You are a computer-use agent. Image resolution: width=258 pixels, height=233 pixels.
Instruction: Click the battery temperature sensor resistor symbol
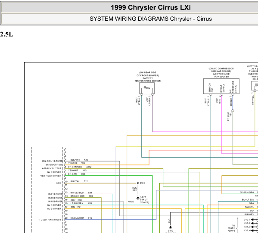[x=147, y=88]
